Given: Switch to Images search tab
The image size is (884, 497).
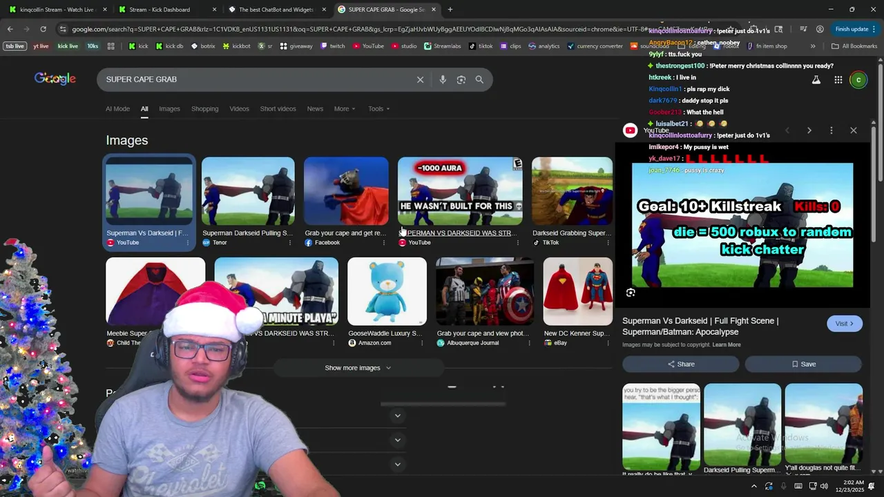Looking at the screenshot, I should pos(169,109).
